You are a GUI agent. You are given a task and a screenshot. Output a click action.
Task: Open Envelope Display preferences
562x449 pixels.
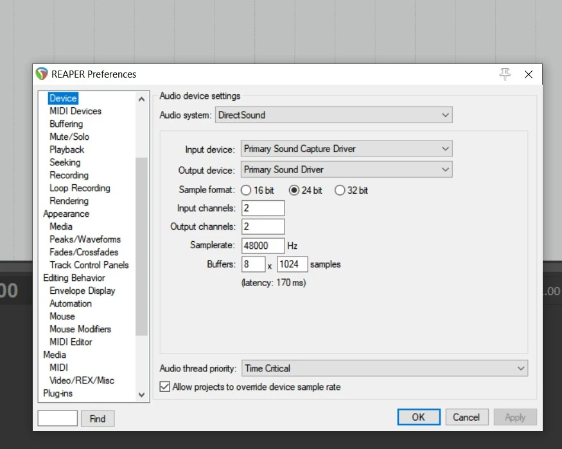82,291
